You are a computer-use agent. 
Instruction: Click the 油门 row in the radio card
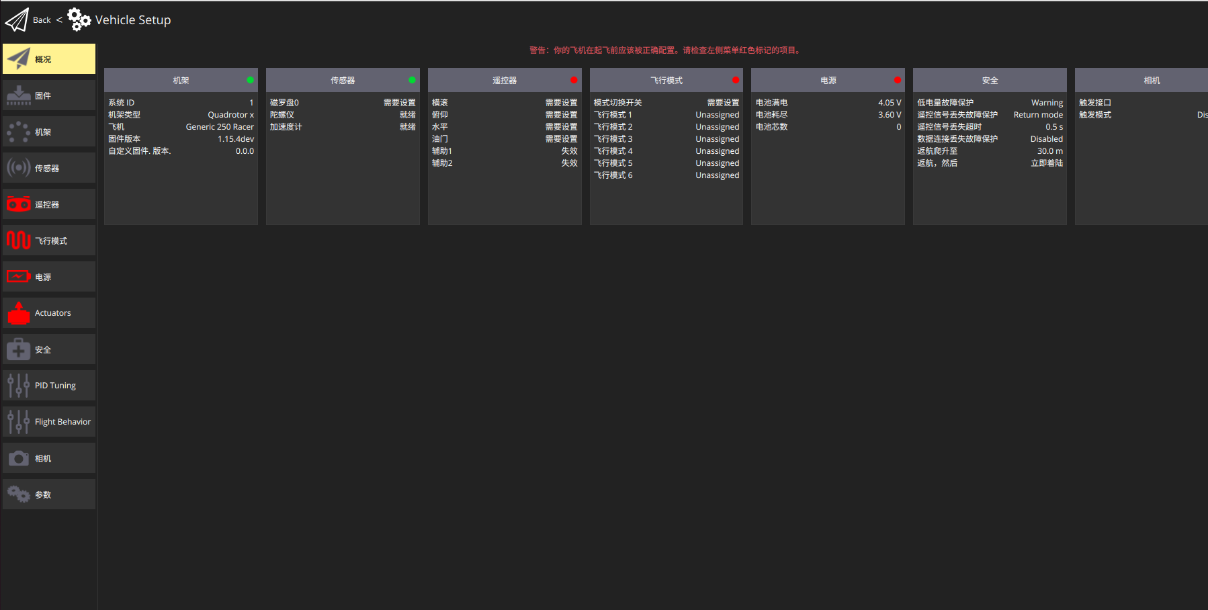[x=505, y=139]
